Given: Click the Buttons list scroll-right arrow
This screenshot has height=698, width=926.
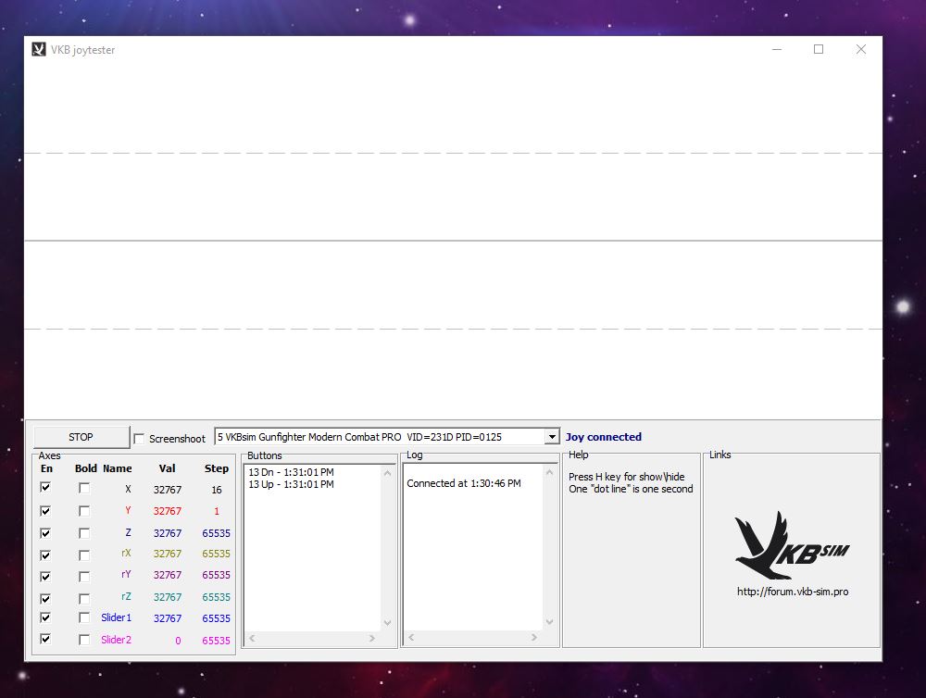Looking at the screenshot, I should coord(372,639).
